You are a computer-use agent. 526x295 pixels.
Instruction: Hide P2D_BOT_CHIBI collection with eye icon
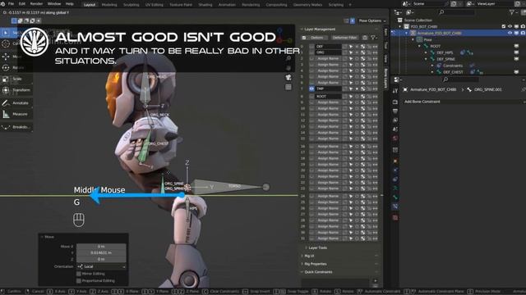click(510, 27)
